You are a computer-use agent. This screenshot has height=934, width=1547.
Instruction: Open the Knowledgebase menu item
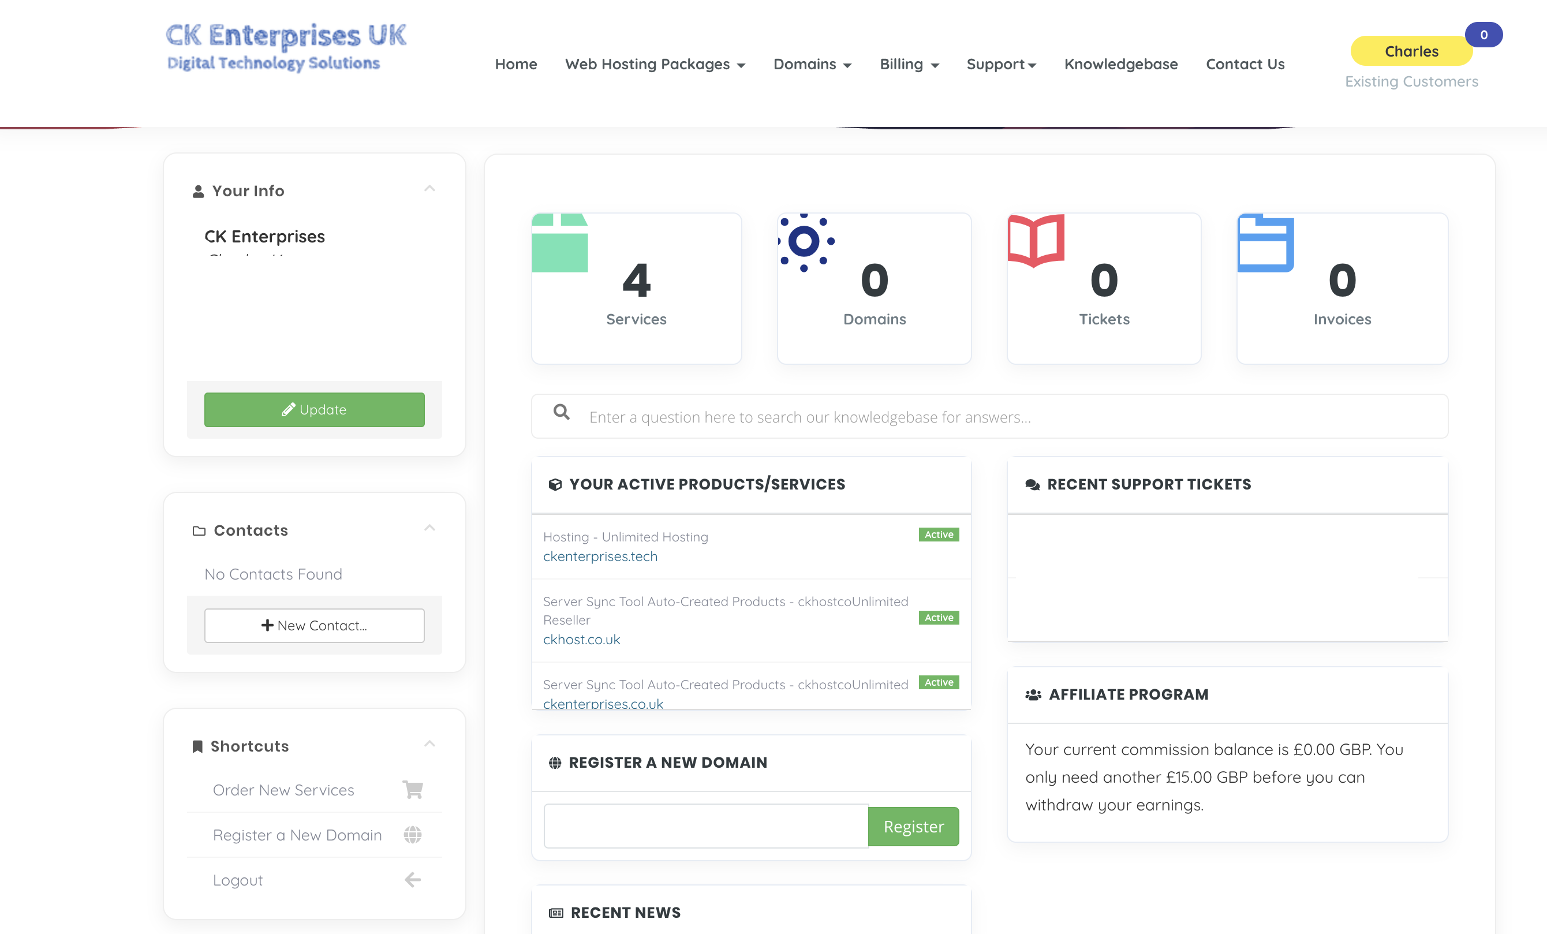pyautogui.click(x=1120, y=64)
